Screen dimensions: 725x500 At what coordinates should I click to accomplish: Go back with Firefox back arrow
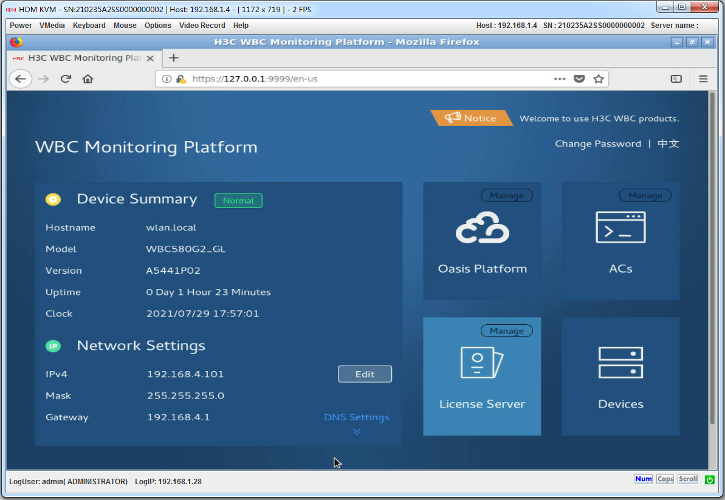pyautogui.click(x=20, y=78)
